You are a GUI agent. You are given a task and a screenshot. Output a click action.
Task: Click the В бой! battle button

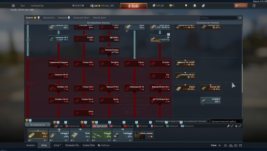(134, 6)
